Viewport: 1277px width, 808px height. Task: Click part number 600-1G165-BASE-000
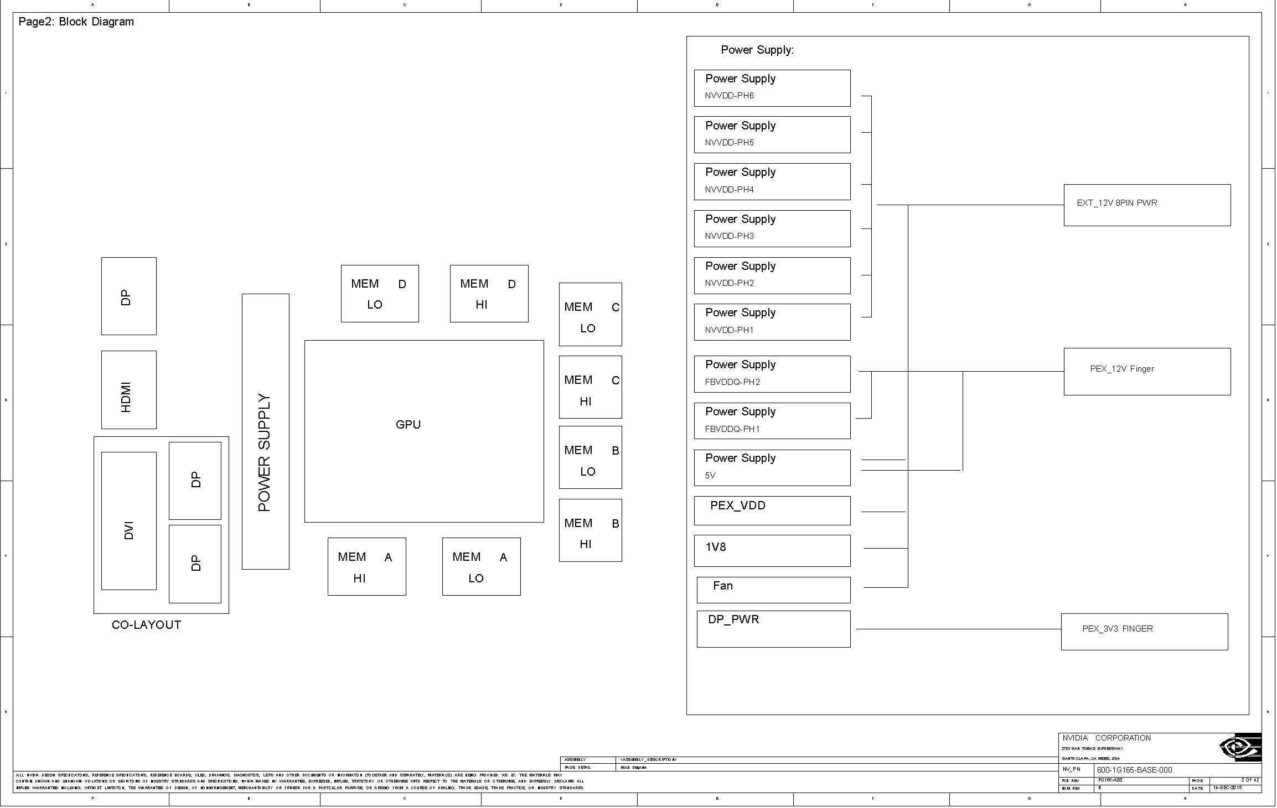click(1134, 770)
